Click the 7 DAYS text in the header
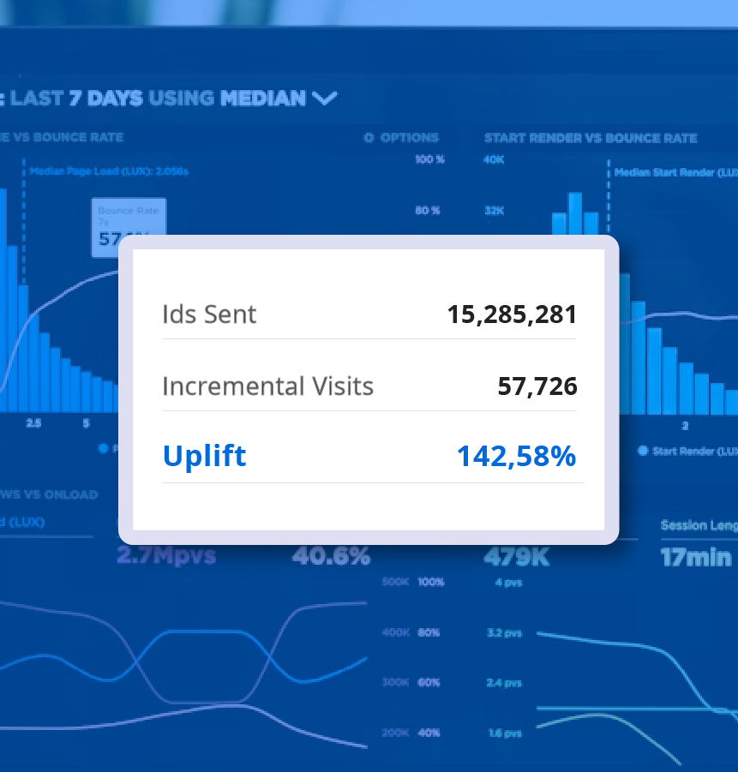Viewport: 738px width, 772px height. coord(105,99)
